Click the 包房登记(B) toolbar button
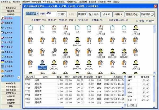The height and width of the screenshot is (110, 159). 132,14
